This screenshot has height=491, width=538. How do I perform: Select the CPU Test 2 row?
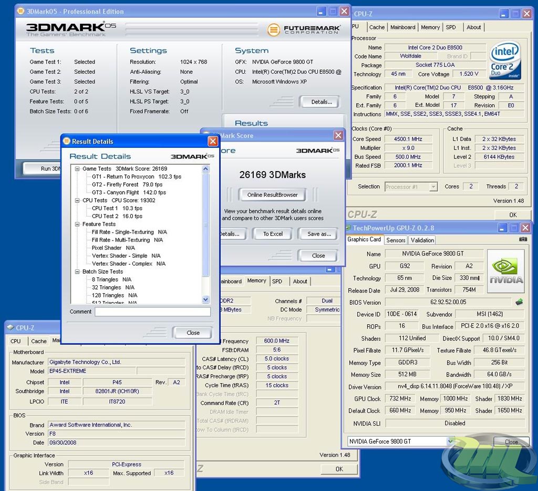(x=117, y=216)
